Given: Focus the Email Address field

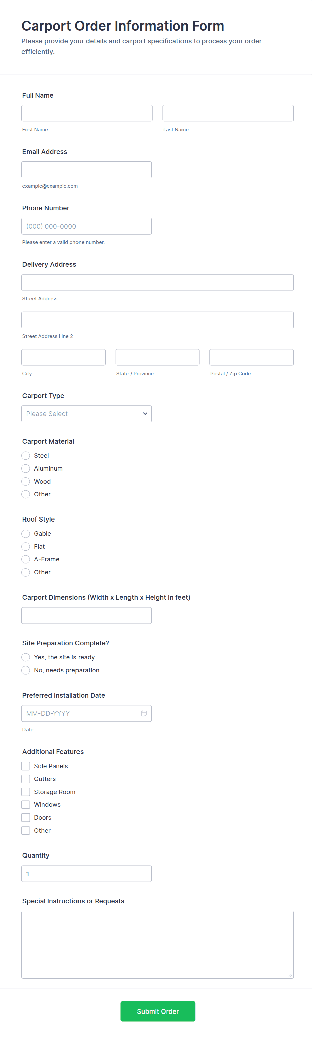Looking at the screenshot, I should tap(87, 169).
